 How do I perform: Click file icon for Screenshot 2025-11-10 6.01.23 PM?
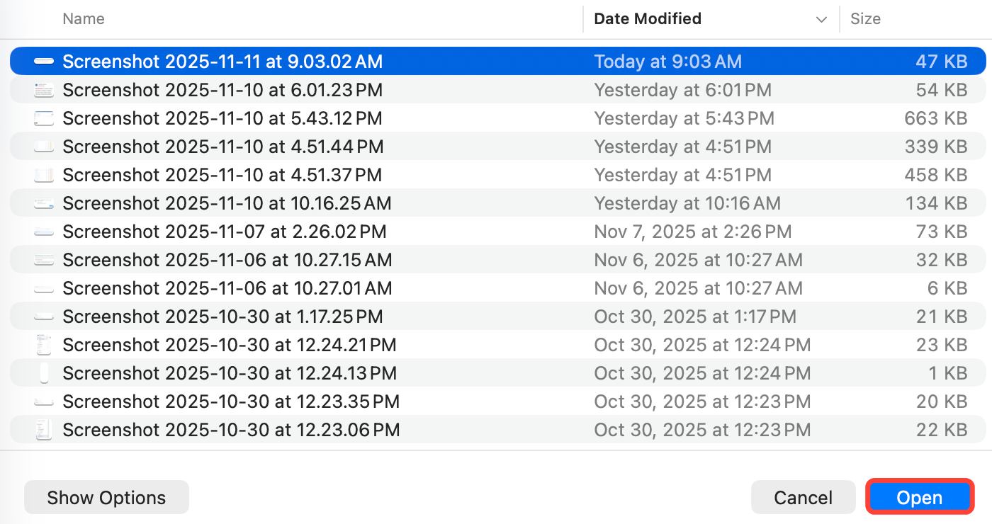point(44,90)
